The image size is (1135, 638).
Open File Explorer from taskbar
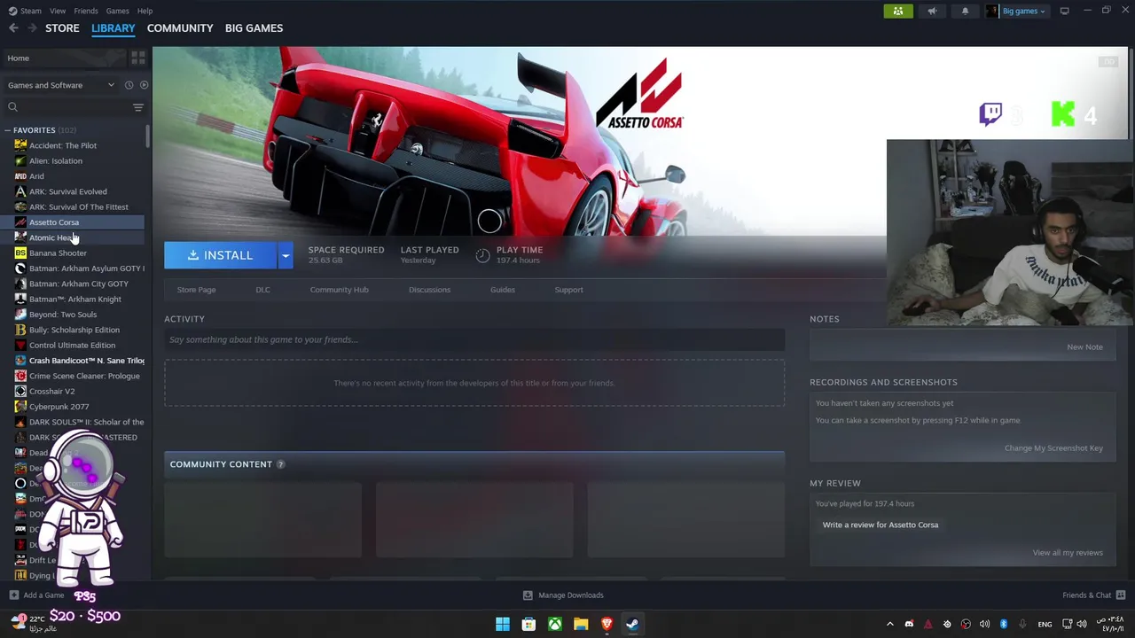pos(581,625)
